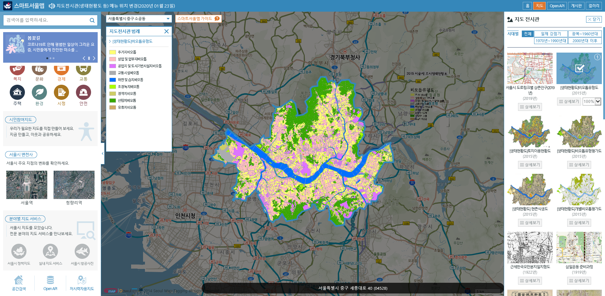Open the 100% opacity dropdown

[592, 101]
